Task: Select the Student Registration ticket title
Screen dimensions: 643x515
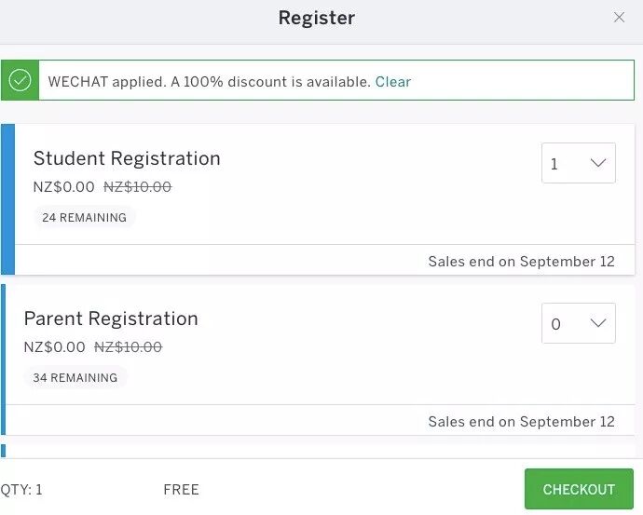Action: point(127,158)
